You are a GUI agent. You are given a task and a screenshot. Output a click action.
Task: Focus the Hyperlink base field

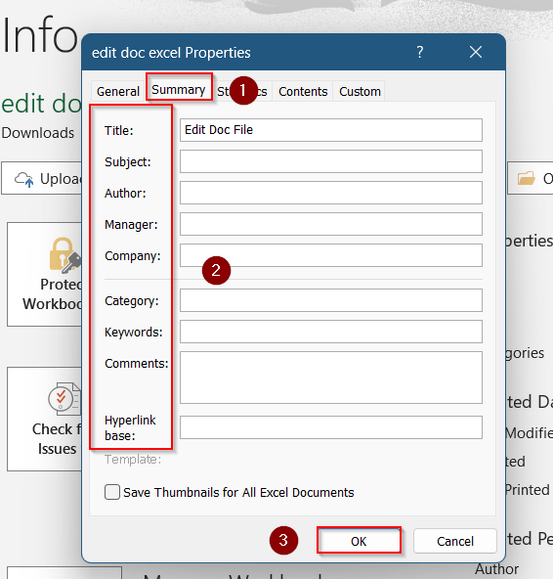click(x=331, y=427)
